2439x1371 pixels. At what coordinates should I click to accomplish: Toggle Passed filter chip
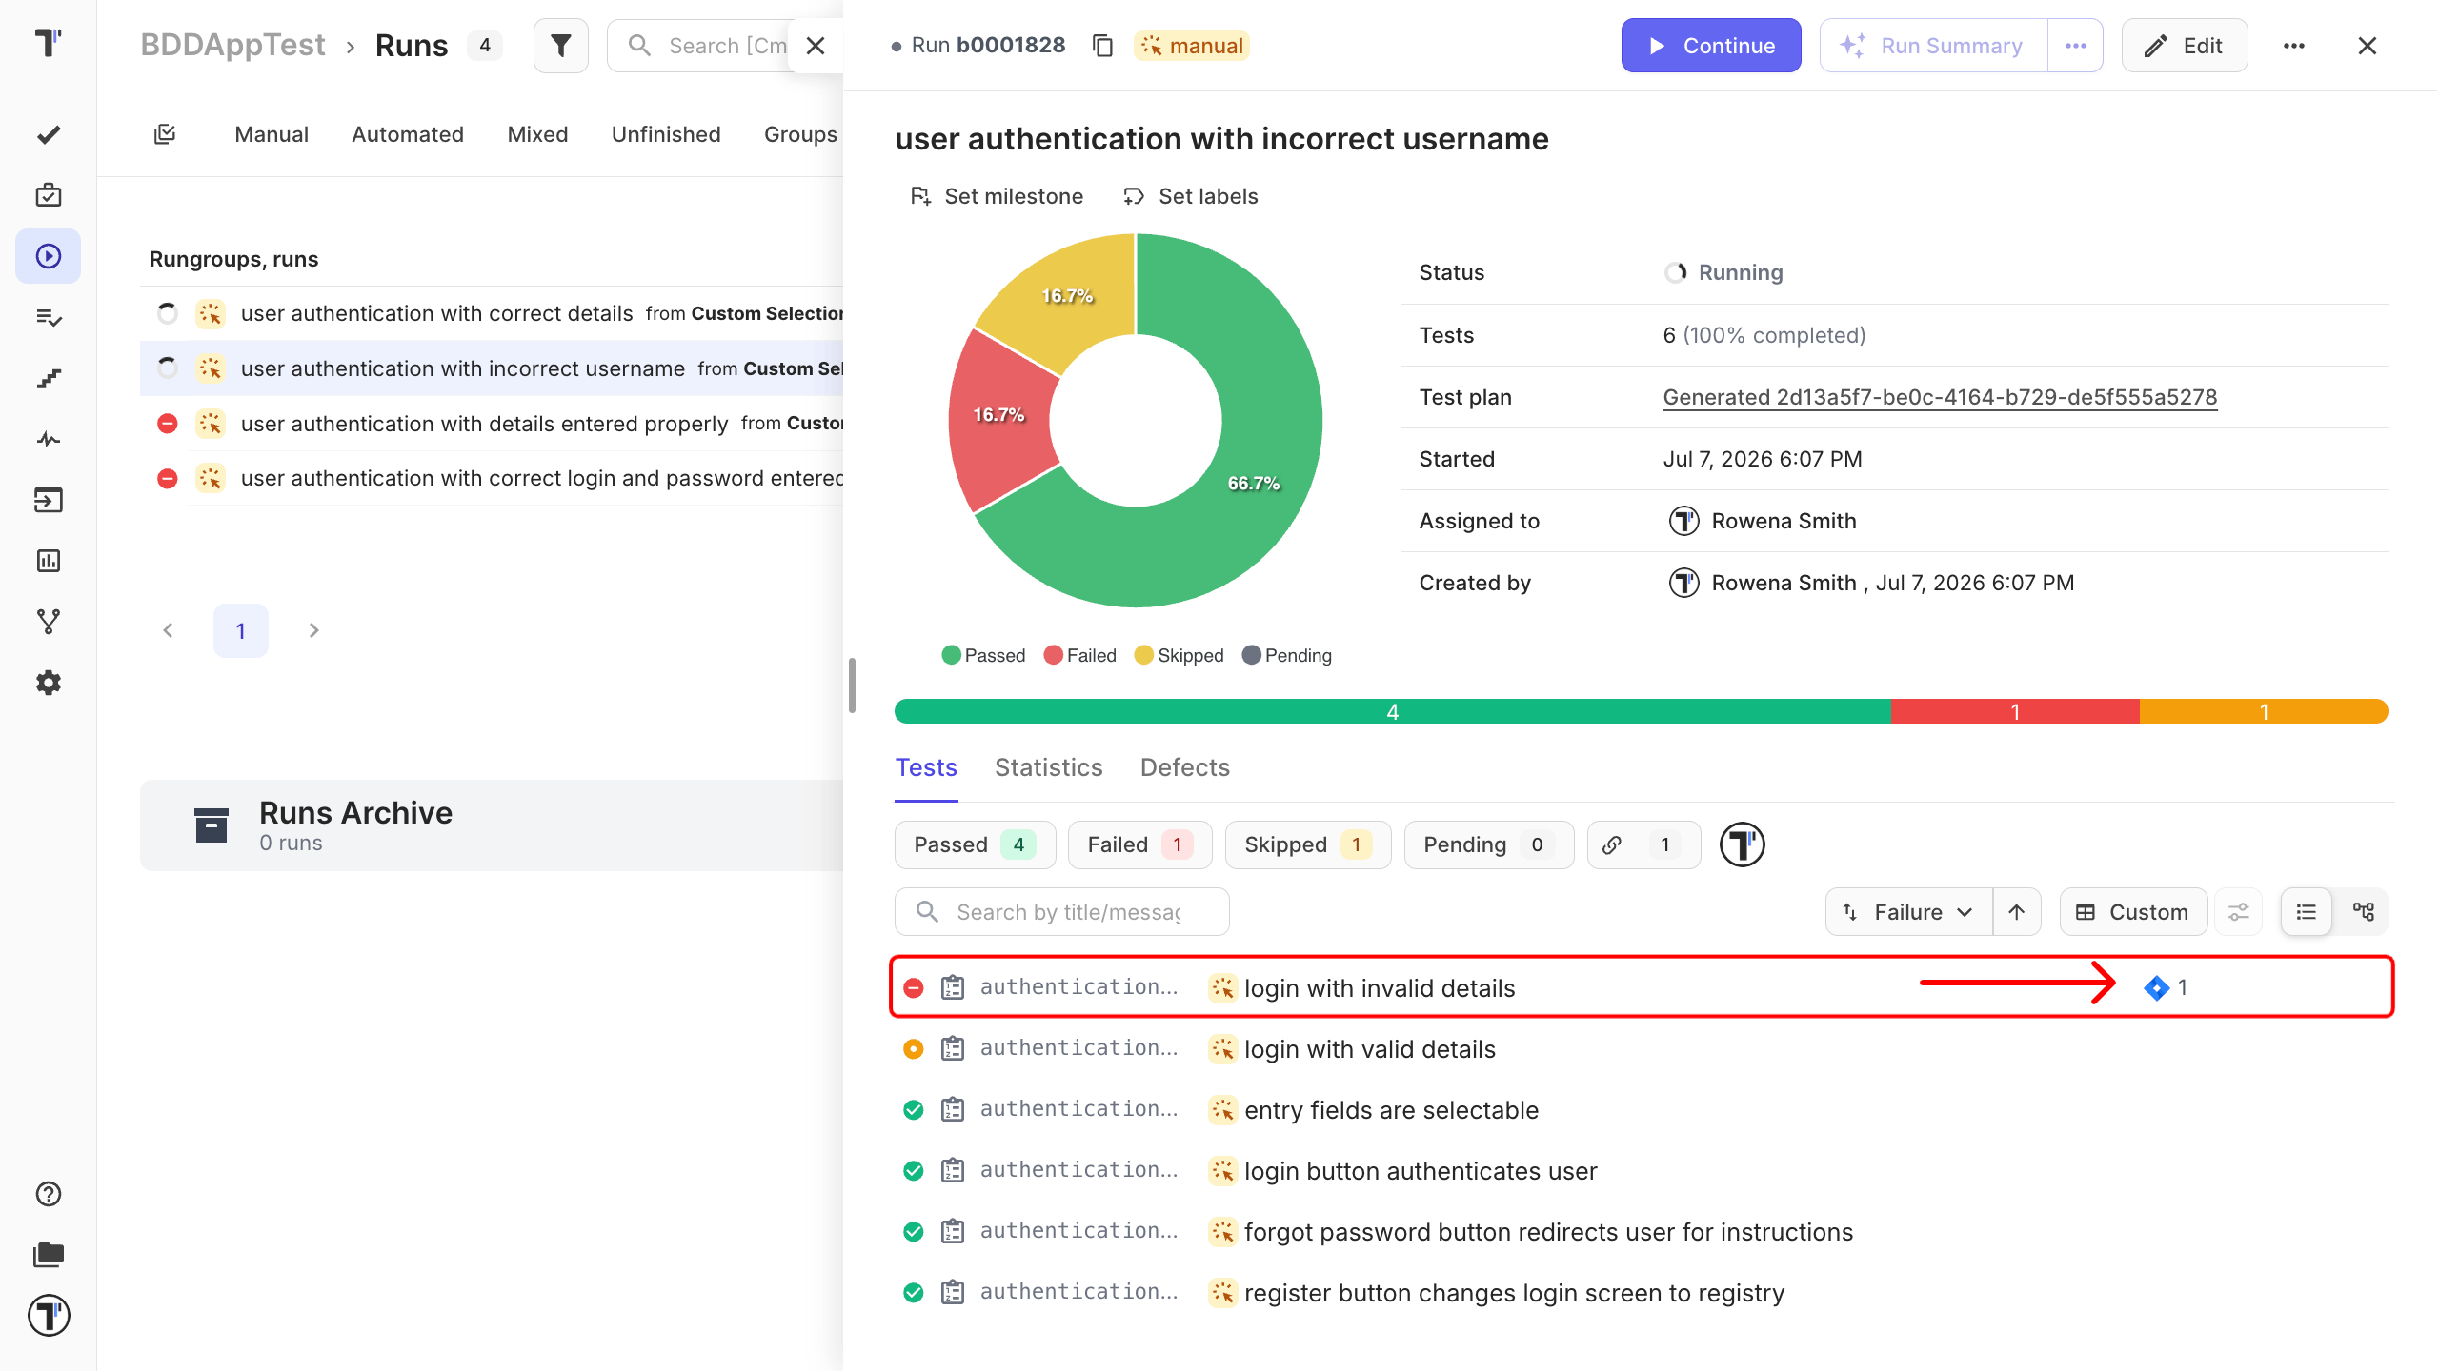point(975,844)
